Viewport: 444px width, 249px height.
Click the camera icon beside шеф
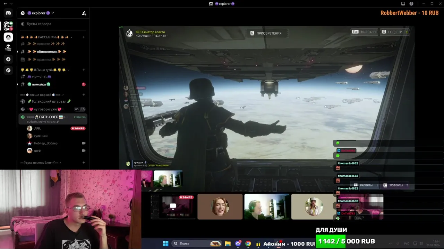tap(84, 151)
